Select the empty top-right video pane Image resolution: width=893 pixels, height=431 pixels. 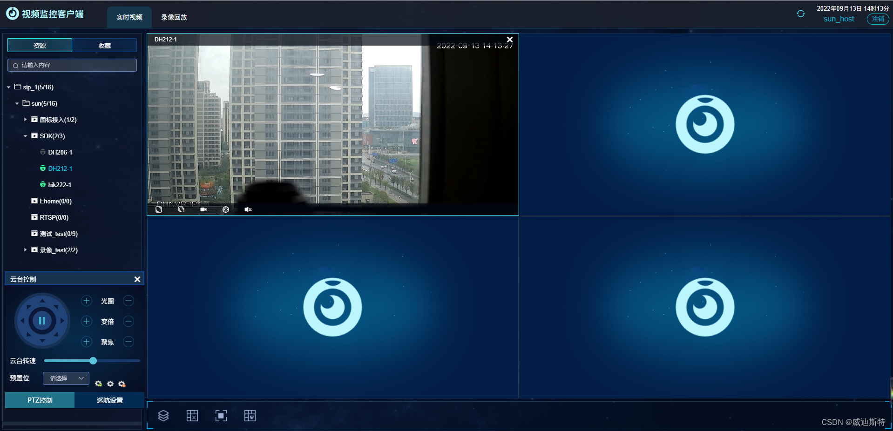(705, 124)
